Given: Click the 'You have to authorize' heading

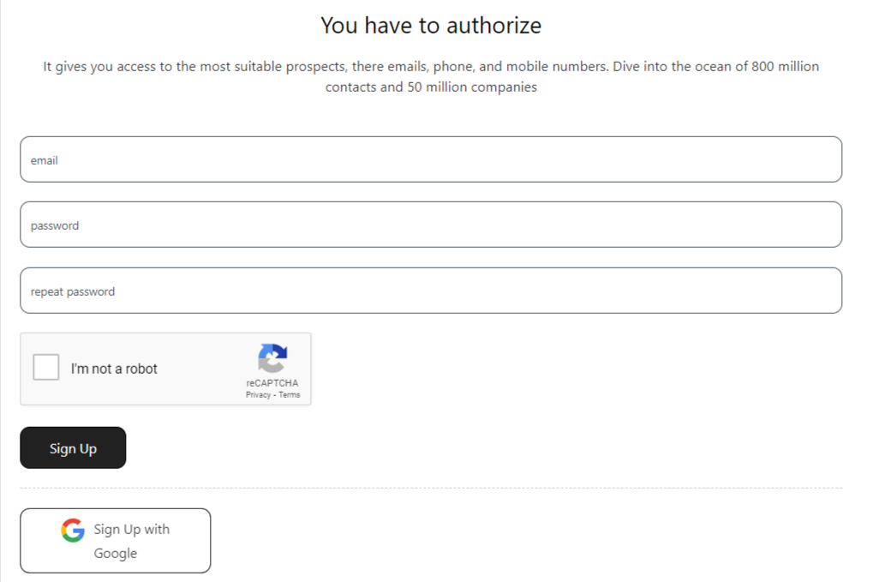Looking at the screenshot, I should (431, 26).
